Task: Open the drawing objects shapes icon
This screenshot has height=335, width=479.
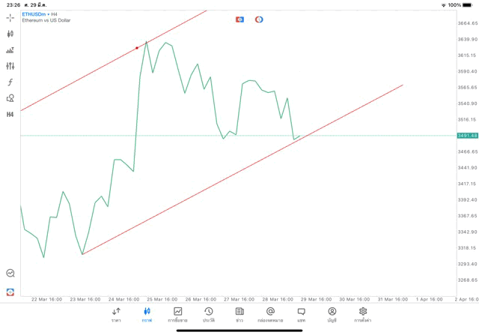Action: coord(10,98)
